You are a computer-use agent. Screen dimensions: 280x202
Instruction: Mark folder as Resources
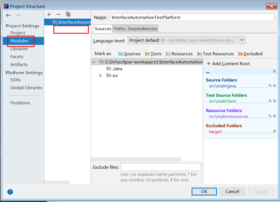click(179, 54)
